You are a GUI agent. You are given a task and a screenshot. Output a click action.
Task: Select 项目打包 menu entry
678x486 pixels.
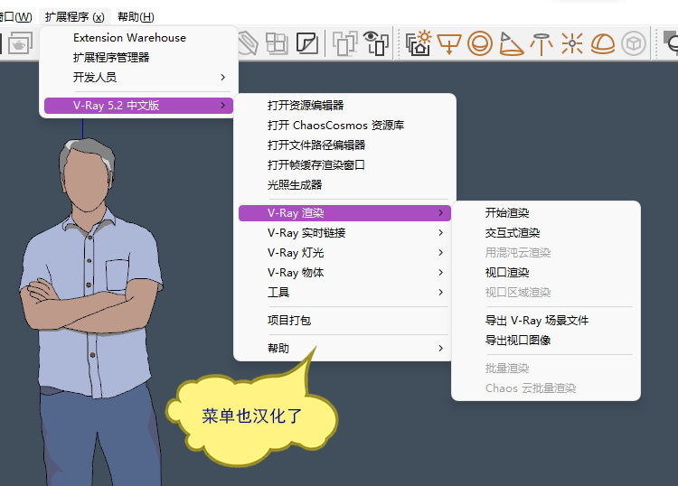(344, 321)
